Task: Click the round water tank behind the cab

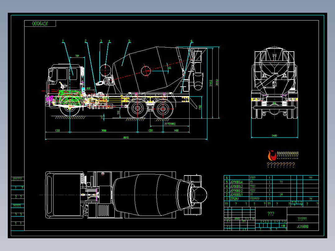Action: click(105, 70)
